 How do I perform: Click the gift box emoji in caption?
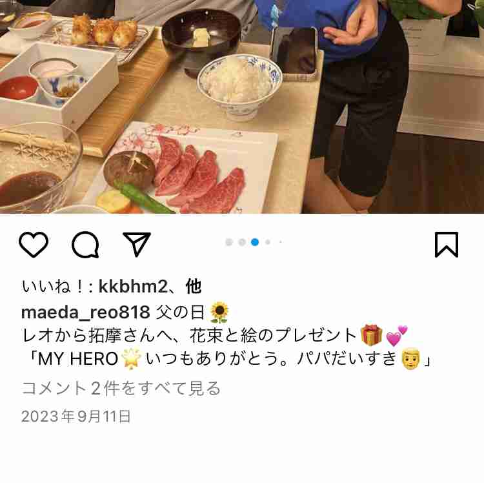(x=371, y=335)
